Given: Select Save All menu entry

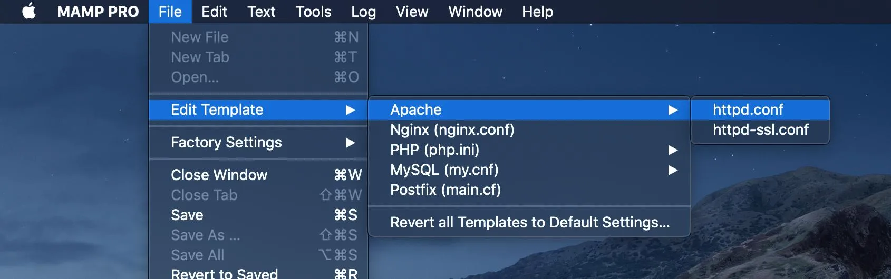Looking at the screenshot, I should click(258, 255).
